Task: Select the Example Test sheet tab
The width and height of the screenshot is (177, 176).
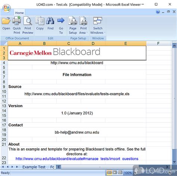Action: pos(34,167)
